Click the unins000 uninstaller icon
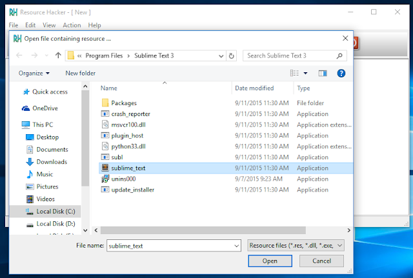 pos(105,179)
